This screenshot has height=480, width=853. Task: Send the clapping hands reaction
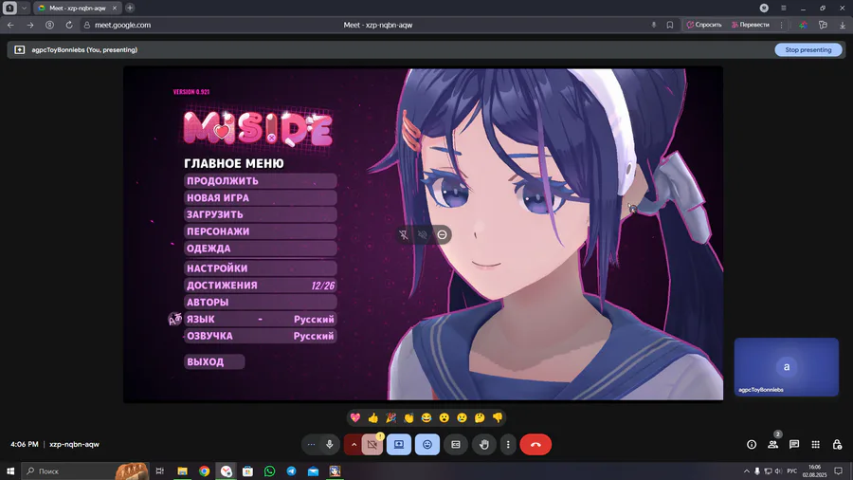pos(408,417)
